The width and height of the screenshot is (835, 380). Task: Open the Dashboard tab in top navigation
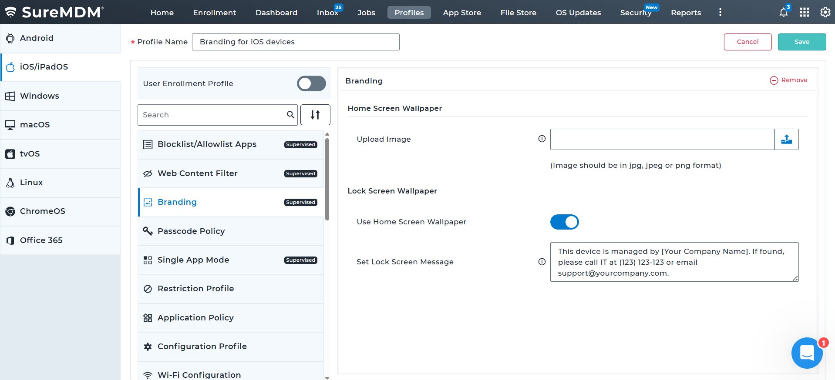tap(276, 13)
